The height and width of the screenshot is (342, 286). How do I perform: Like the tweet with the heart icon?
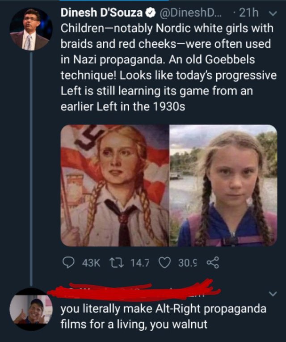point(164,262)
